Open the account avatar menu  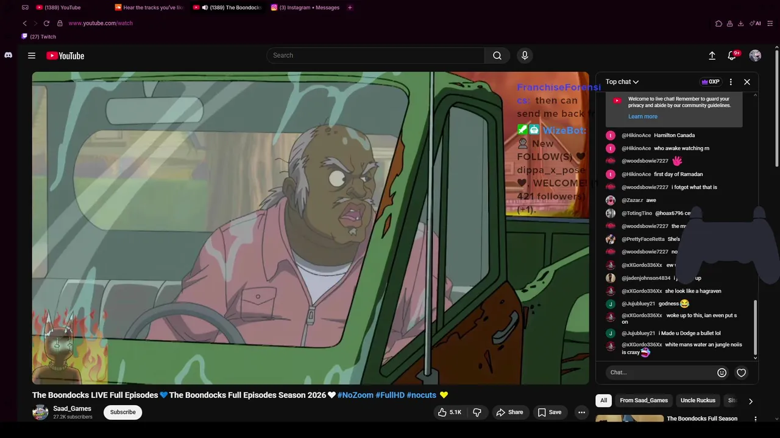pyautogui.click(x=755, y=55)
